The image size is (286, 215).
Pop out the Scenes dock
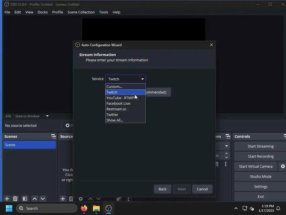[53, 136]
